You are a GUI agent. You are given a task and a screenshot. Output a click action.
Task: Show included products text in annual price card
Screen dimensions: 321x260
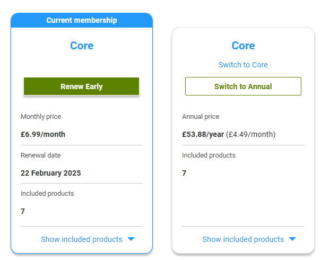point(243,239)
